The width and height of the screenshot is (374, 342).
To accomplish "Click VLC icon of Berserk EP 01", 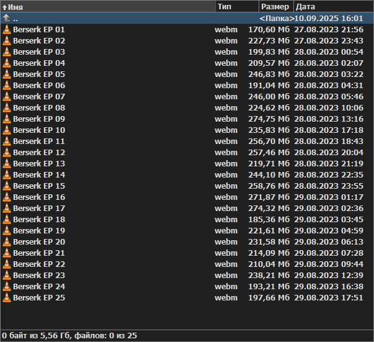I will [7, 29].
